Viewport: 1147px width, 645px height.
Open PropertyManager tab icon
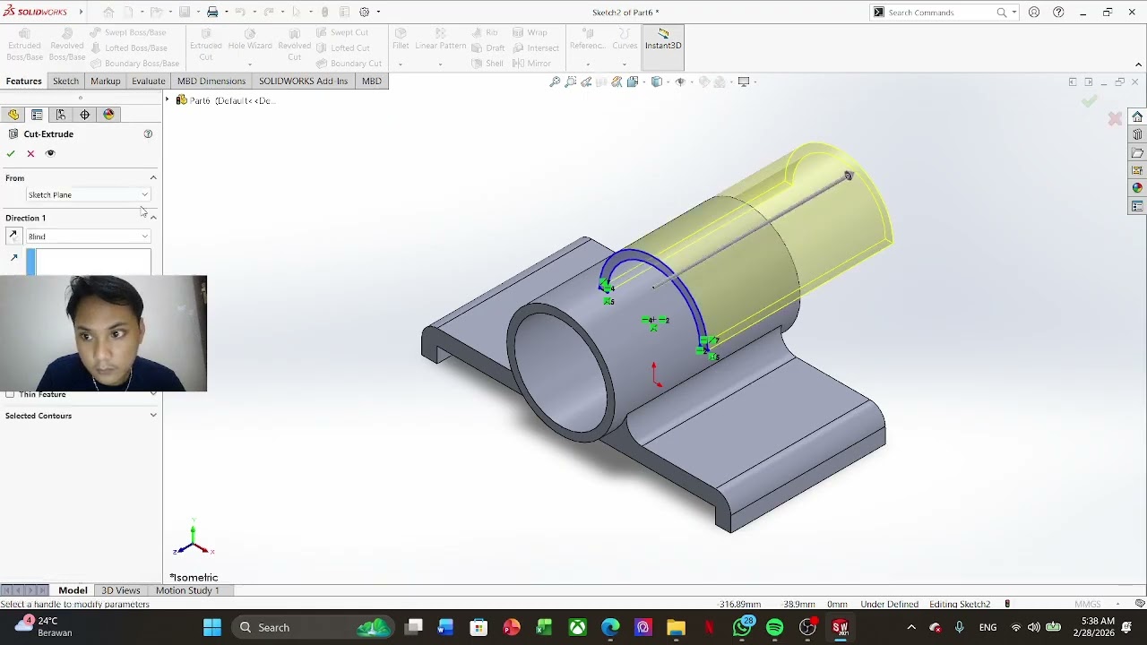(x=37, y=115)
